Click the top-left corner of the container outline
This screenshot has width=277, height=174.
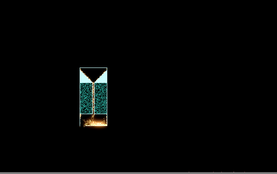80,68
